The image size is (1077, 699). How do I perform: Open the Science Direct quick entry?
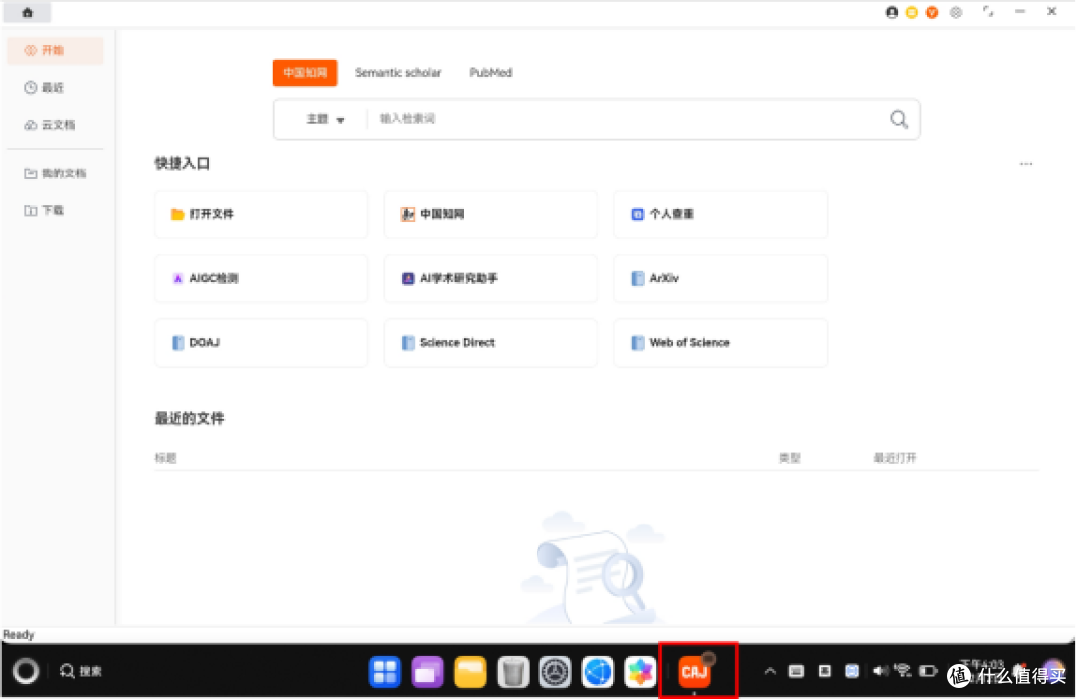(x=491, y=343)
